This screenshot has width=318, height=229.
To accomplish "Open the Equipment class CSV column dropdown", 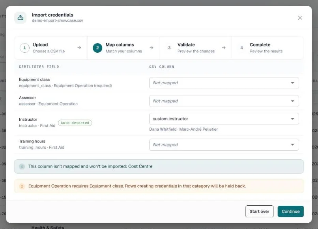I will 224,83.
